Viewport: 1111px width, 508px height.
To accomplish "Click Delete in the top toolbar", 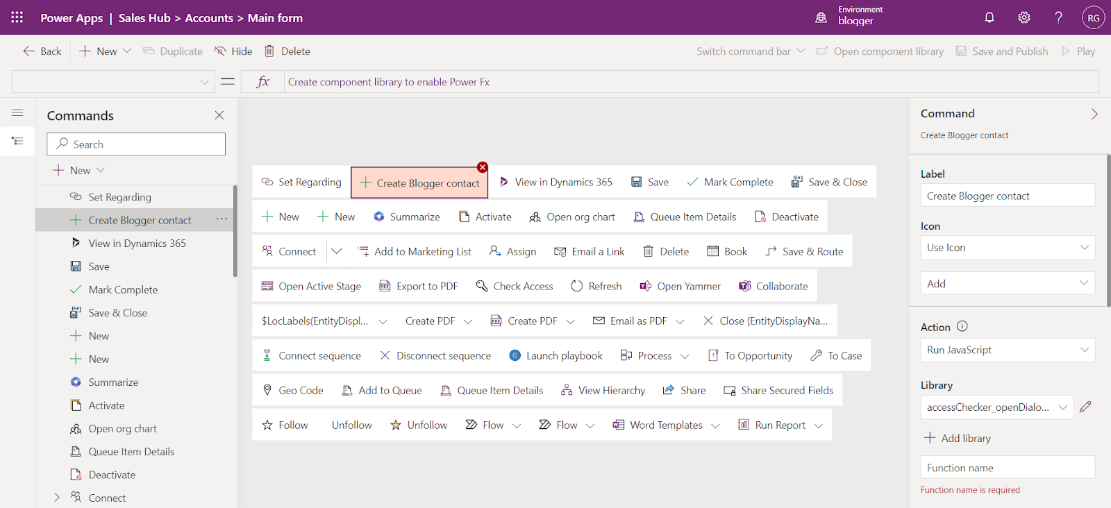I will point(287,51).
